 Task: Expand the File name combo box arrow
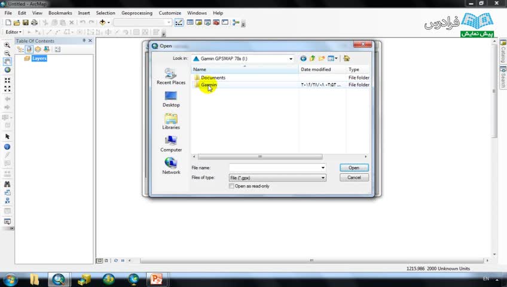(323, 168)
